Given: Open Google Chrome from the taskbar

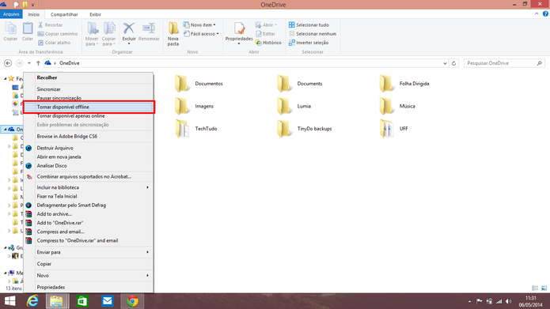Looking at the screenshot, I should (132, 301).
